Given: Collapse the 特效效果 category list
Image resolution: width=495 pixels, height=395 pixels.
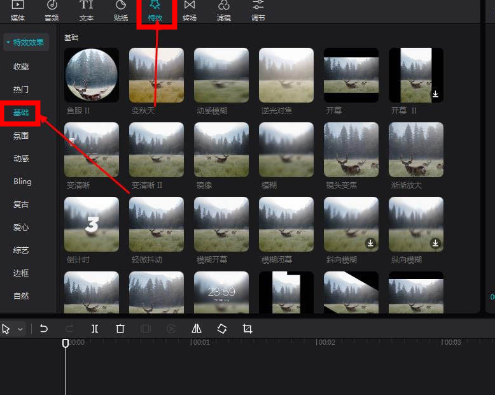Looking at the screenshot, I should click(25, 43).
